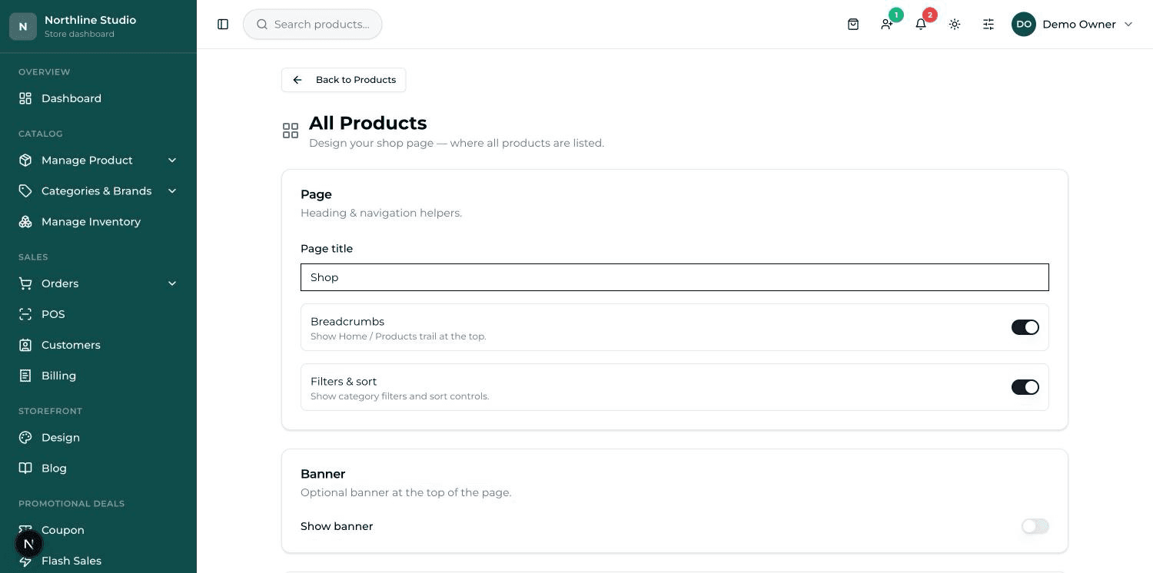Enable the Show banner switch
The height and width of the screenshot is (573, 1153).
click(1035, 526)
